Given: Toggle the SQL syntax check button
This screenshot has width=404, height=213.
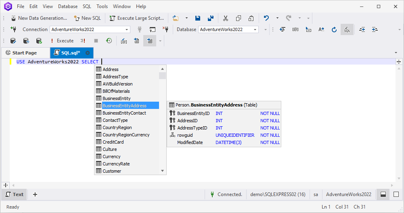Looking at the screenshot, I should (x=347, y=29).
